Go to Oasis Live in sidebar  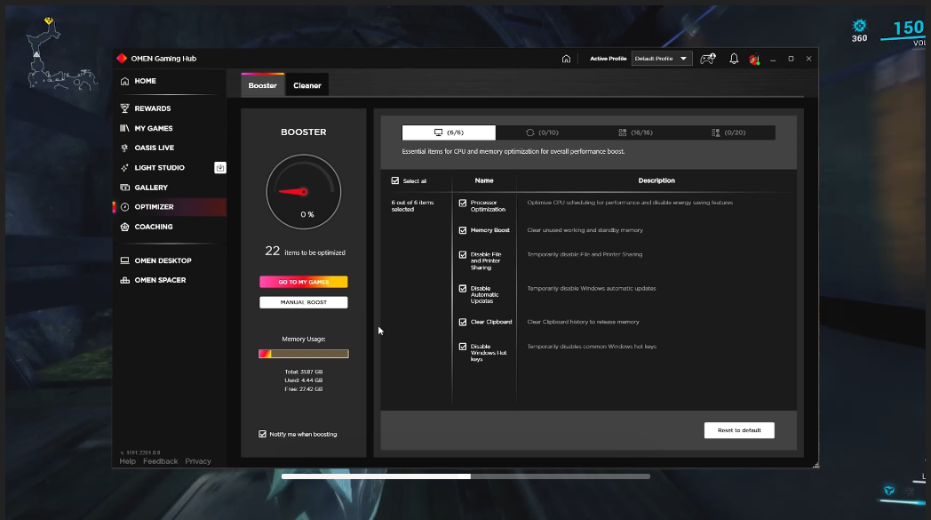(x=154, y=148)
